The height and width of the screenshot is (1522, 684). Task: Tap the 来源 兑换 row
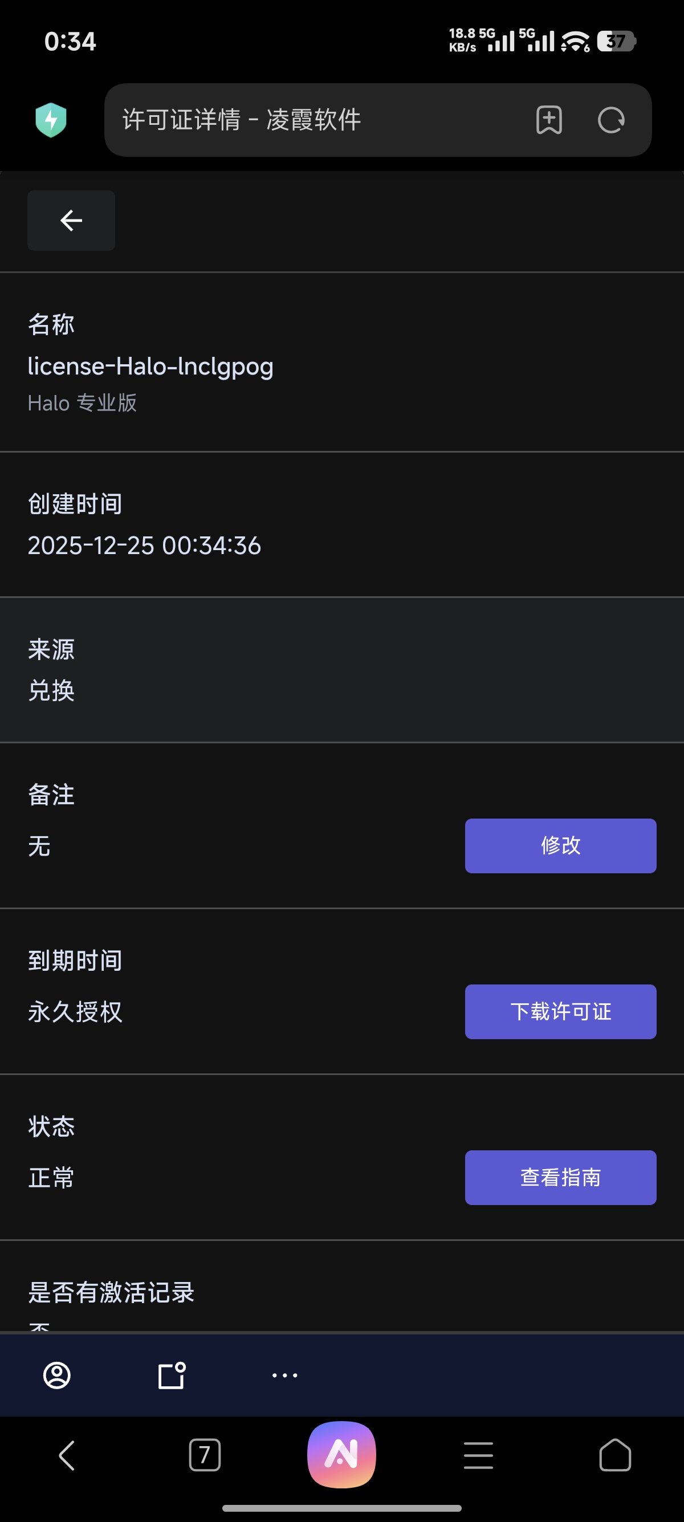pyautogui.click(x=342, y=669)
